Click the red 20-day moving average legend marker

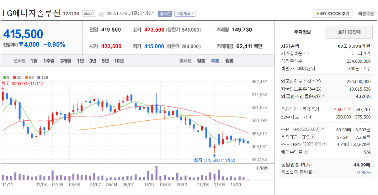coord(14,77)
